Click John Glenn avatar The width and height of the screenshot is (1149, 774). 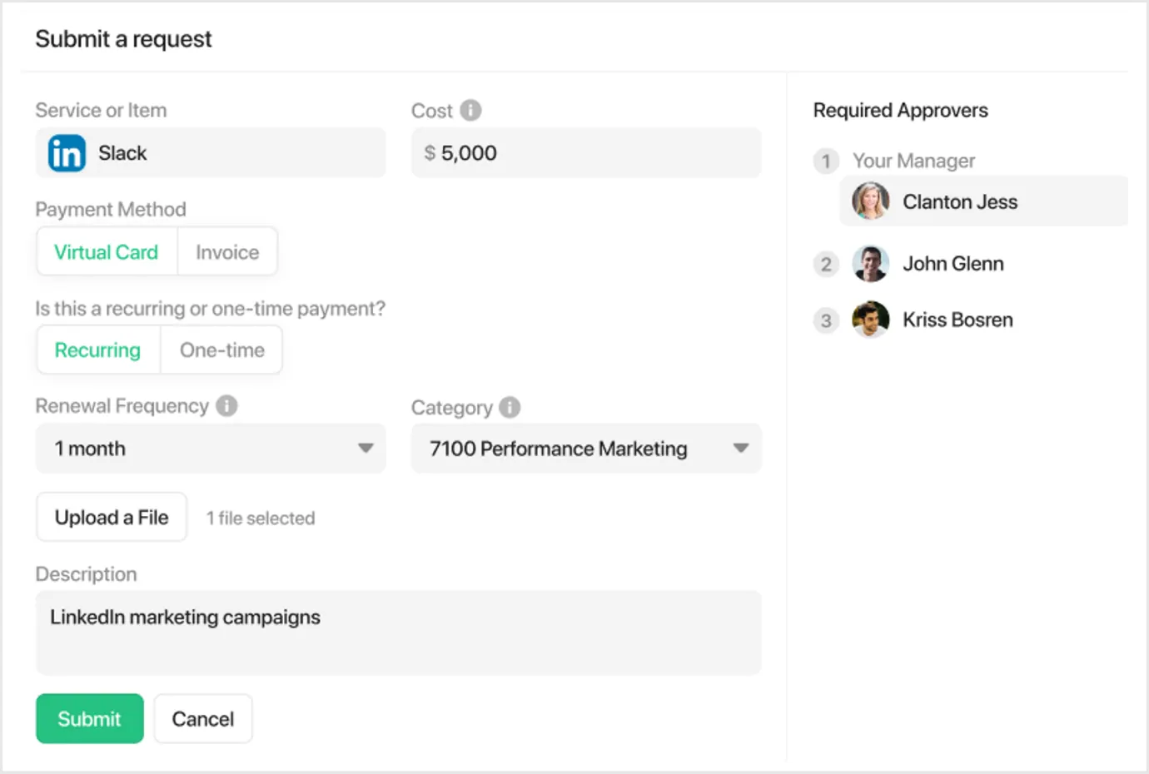tap(871, 264)
